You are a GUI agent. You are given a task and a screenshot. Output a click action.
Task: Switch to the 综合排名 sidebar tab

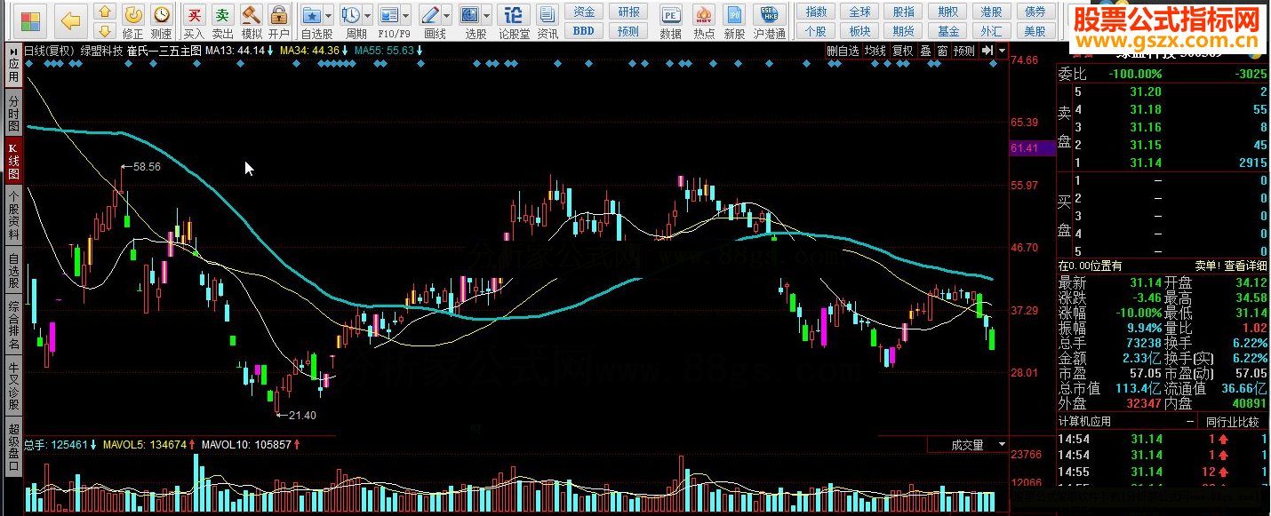point(13,326)
